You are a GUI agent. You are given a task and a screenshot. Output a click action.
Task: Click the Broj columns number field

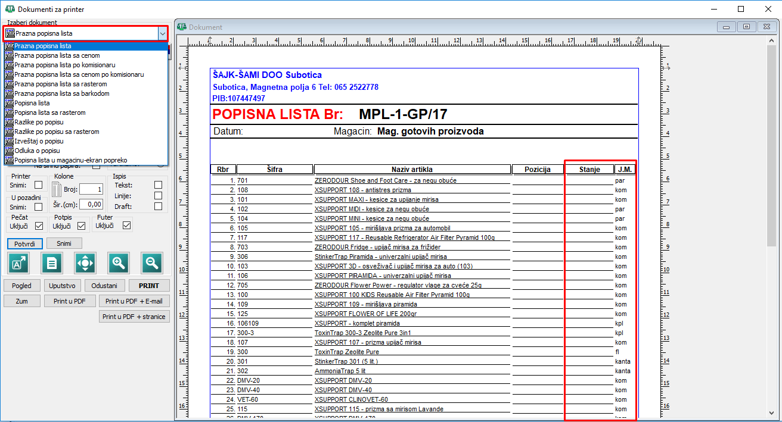tap(91, 189)
